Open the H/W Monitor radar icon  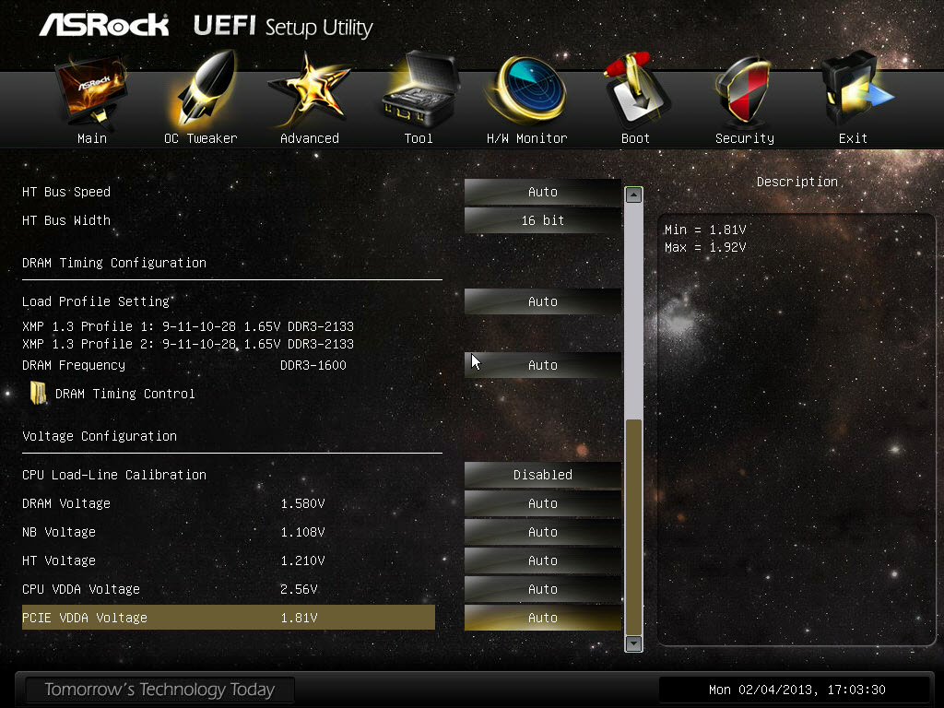[528, 90]
